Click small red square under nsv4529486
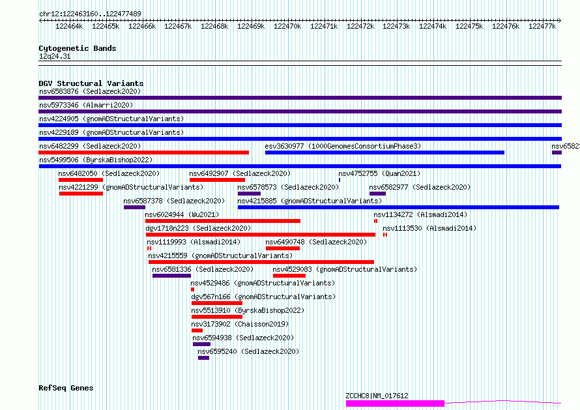 pyautogui.click(x=192, y=289)
